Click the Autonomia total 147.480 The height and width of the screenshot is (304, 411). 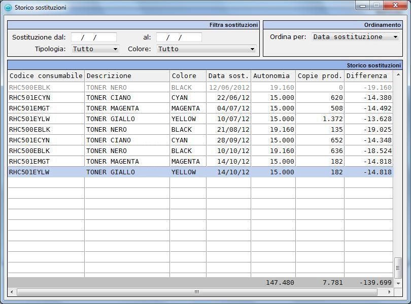click(280, 283)
